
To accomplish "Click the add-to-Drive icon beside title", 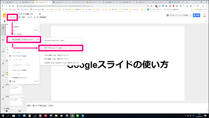I will tap(40, 14).
